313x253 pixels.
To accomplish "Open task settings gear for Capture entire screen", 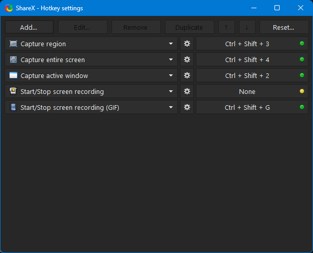I will (187, 60).
